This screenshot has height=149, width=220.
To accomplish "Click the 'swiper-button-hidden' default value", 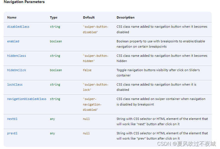I will point(95,58).
